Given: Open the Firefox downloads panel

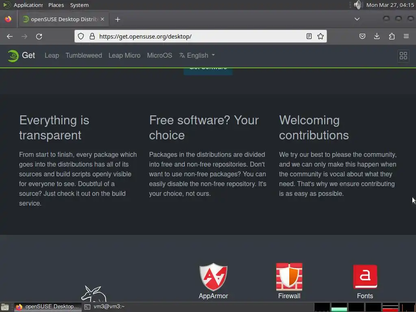Looking at the screenshot, I should (x=377, y=36).
